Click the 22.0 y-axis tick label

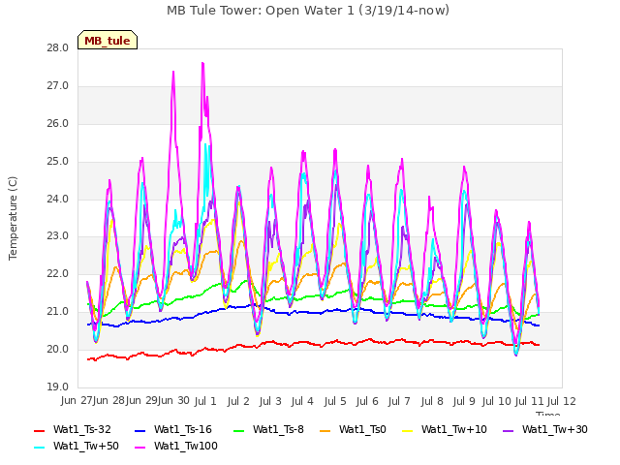tap(58, 273)
